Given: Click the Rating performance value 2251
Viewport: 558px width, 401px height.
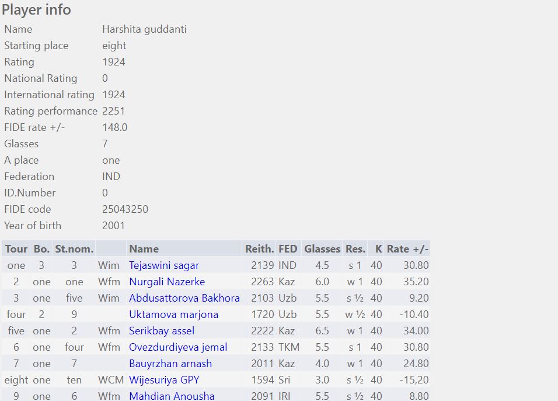Looking at the screenshot, I should pyautogui.click(x=113, y=111).
